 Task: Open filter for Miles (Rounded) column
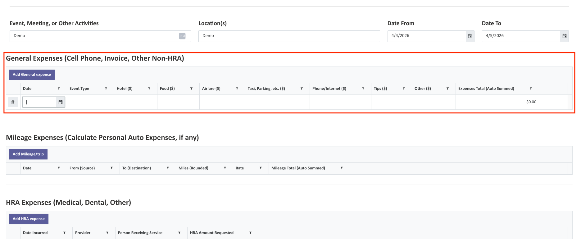pos(225,168)
